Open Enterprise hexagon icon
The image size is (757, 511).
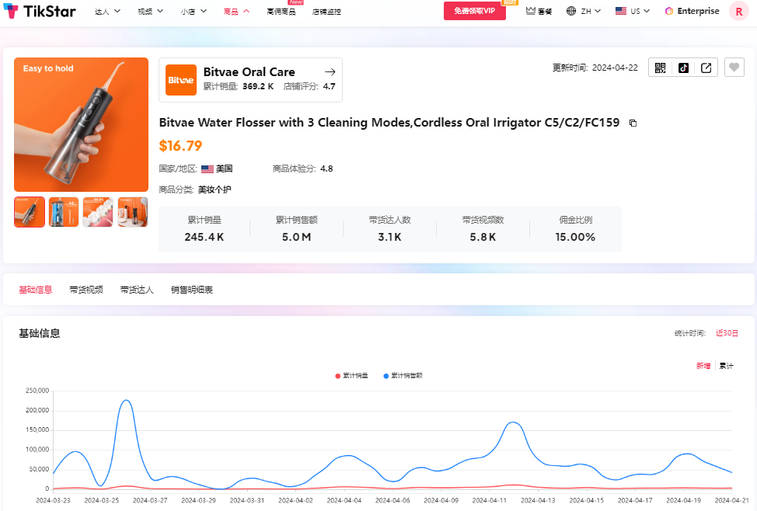668,11
